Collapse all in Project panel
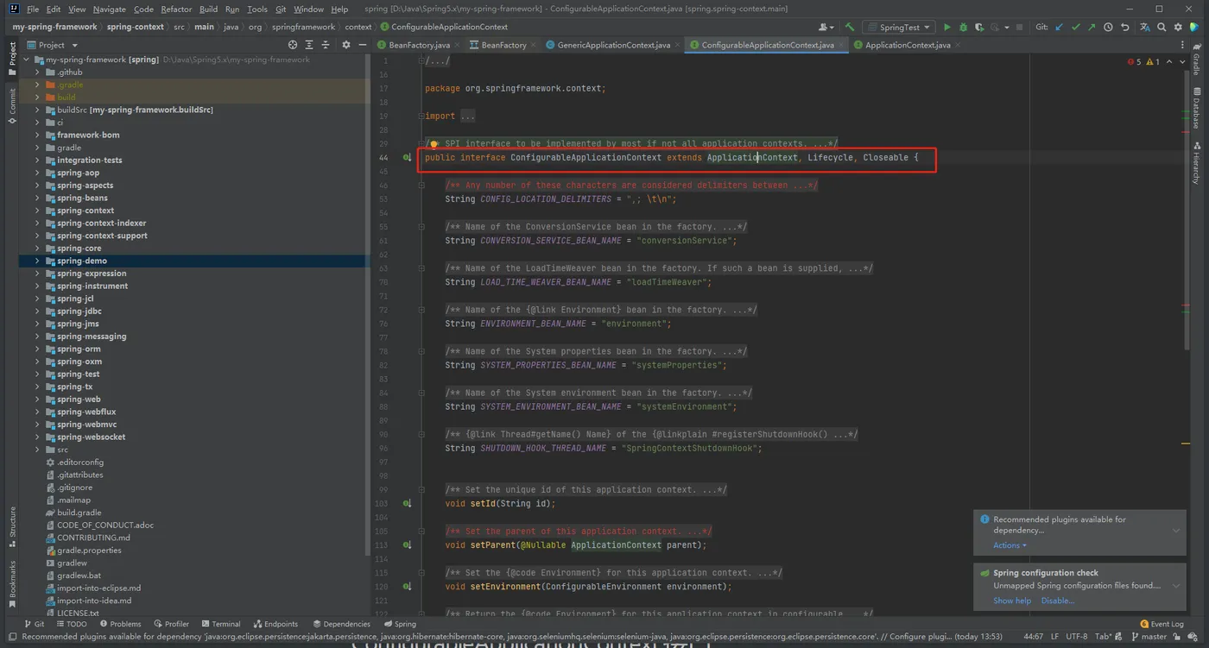Image resolution: width=1209 pixels, height=648 pixels. click(x=326, y=45)
